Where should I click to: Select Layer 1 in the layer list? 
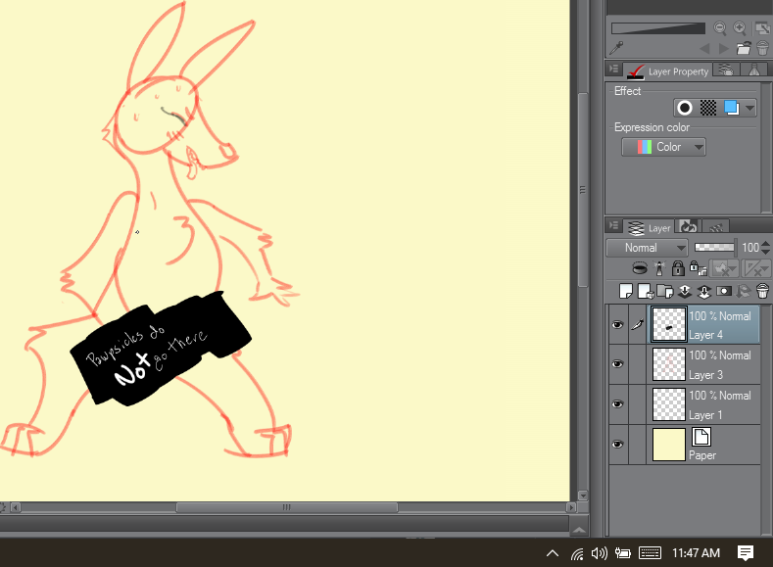[719, 404]
